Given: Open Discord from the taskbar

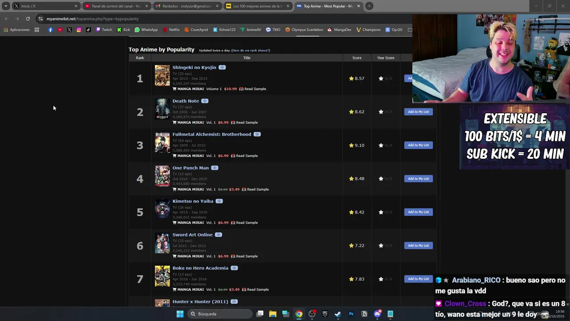Looking at the screenshot, I should pos(378,314).
